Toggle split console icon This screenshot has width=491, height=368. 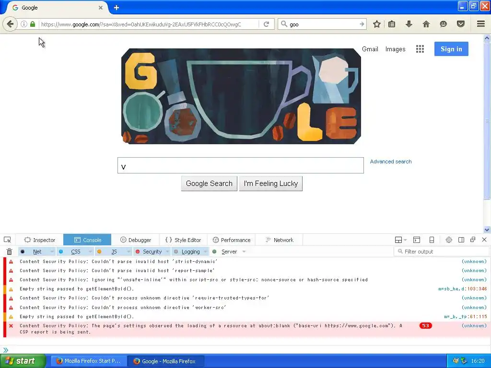(x=417, y=240)
